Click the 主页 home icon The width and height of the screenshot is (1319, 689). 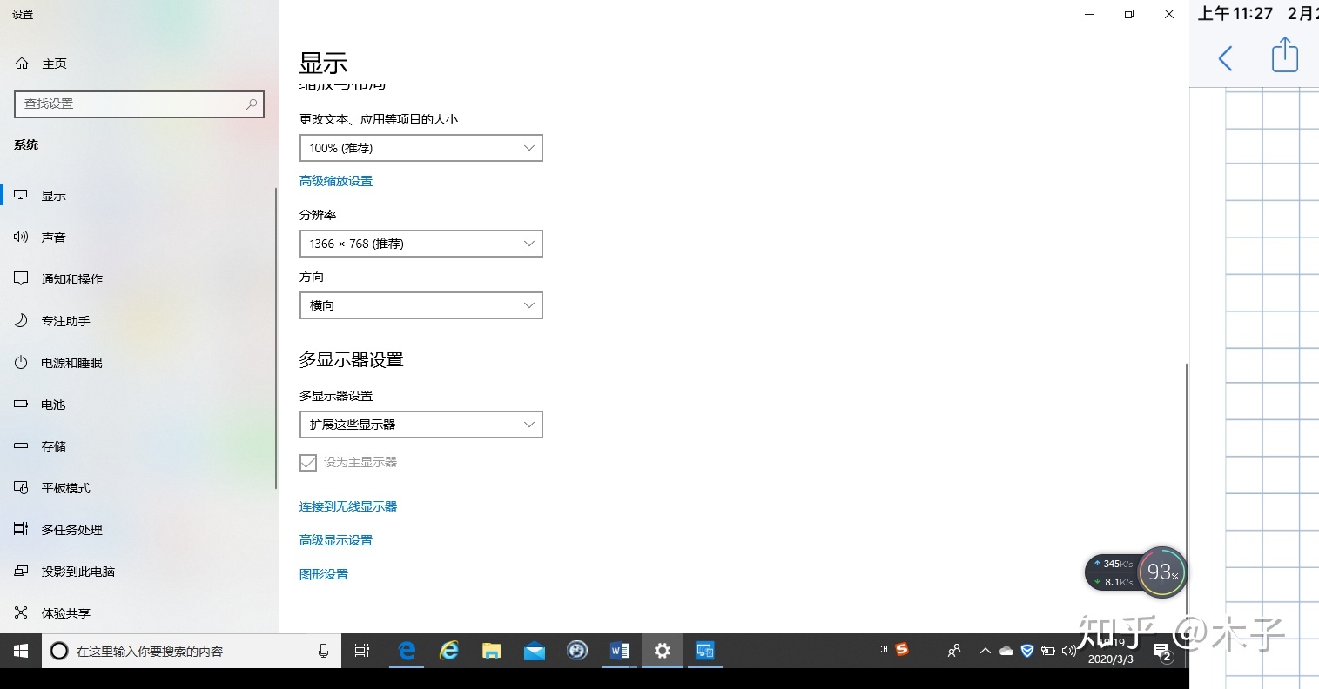pos(23,64)
